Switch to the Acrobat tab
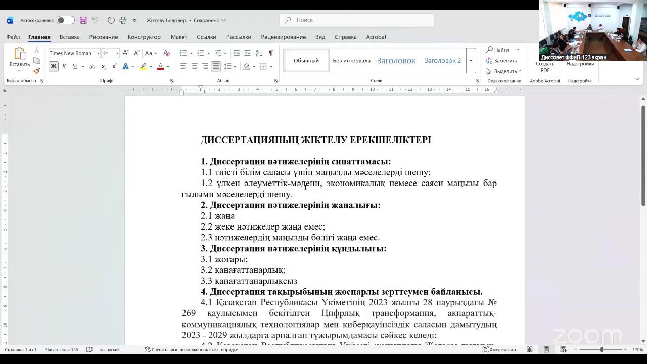647x364 pixels. pos(376,37)
